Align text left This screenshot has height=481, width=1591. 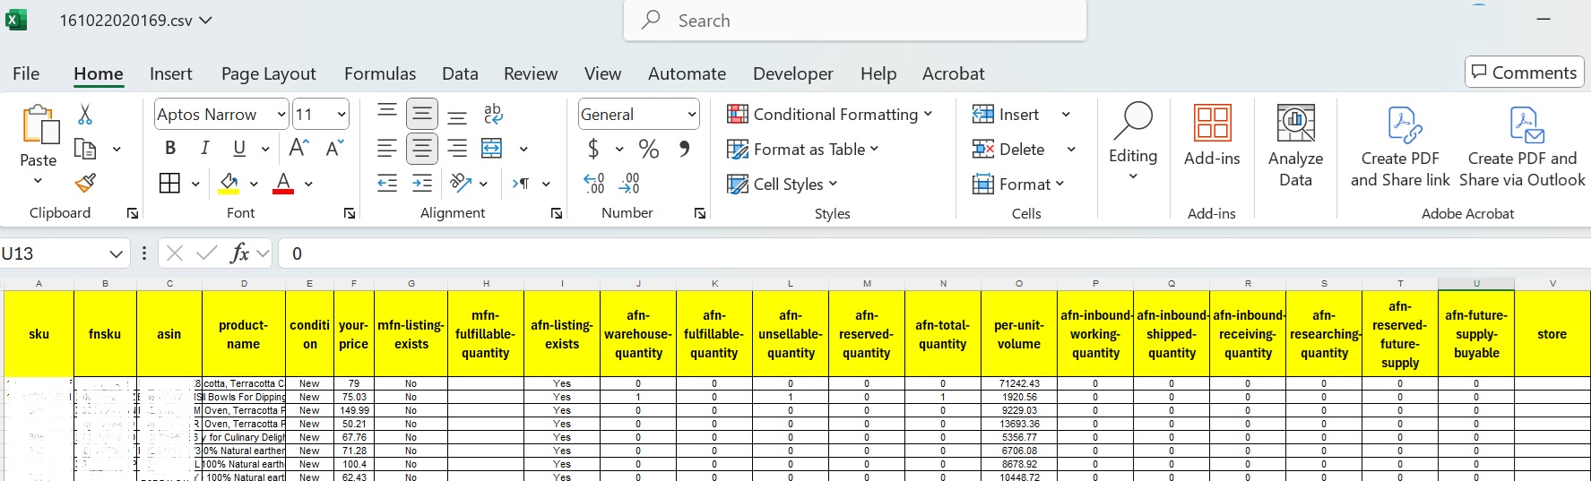click(387, 149)
